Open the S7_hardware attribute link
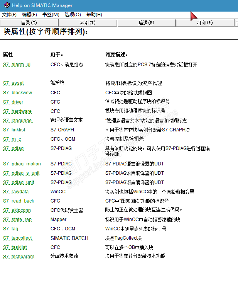The height and width of the screenshot is (286, 238). point(17,111)
